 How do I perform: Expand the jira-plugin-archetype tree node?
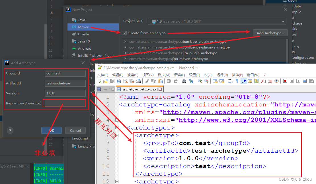point(125,53)
